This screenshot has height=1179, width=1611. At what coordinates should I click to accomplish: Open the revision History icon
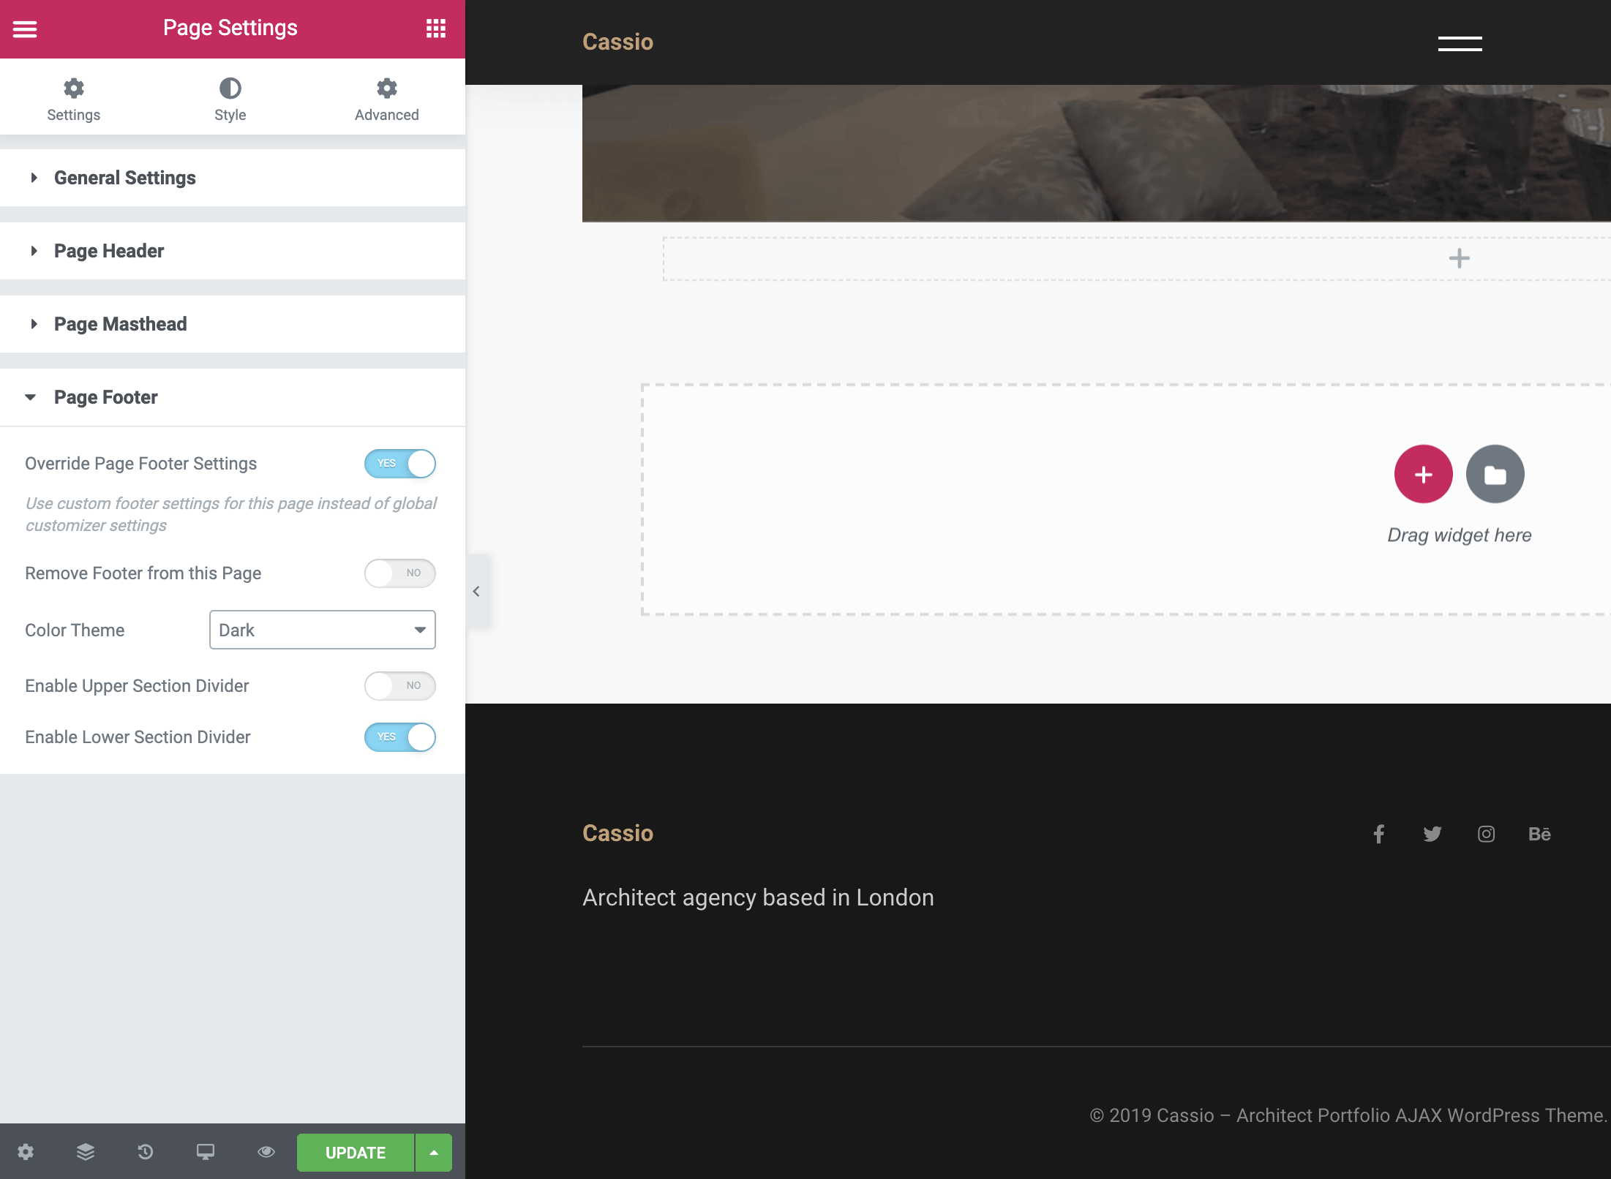(146, 1152)
